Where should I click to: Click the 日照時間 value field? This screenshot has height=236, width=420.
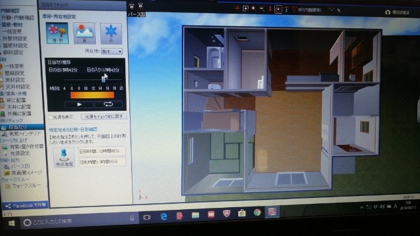[x=102, y=151]
